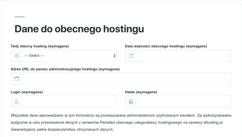Click the 'Dane do obecnego hostingu' heading
The width and height of the screenshot is (242, 137).
tap(79, 29)
